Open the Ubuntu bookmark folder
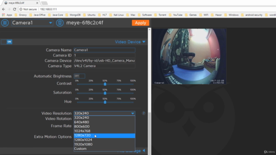The image size is (276, 155). tap(89, 15)
